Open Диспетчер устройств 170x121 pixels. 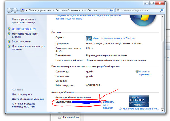tap(24, 29)
